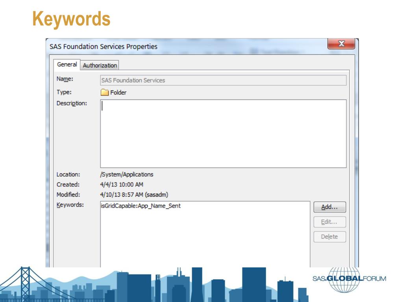The image size is (403, 302).
Task: Click the Keywords: label
Action: point(70,205)
